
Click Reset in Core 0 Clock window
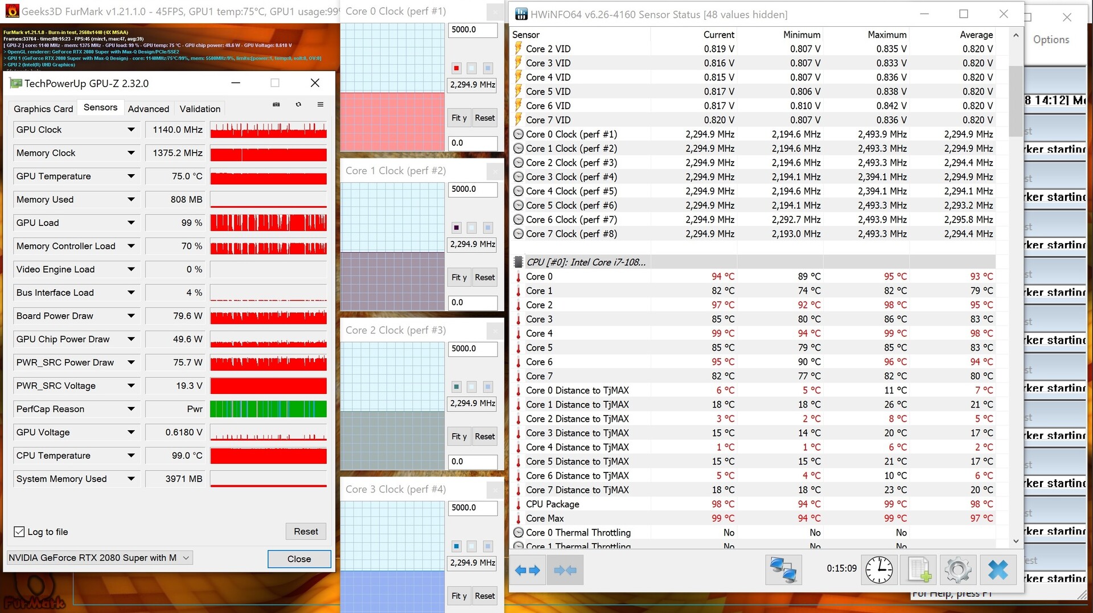coord(485,118)
